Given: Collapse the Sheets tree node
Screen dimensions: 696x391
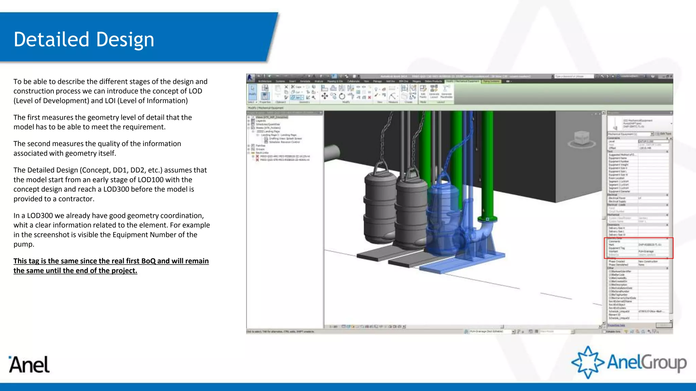Looking at the screenshot, I should [248, 128].
